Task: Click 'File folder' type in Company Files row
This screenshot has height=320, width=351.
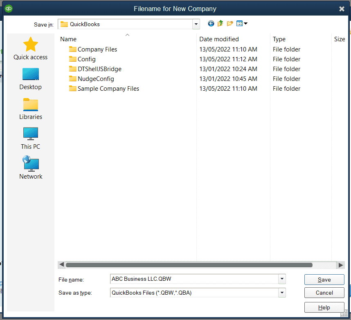Action: pos(286,49)
